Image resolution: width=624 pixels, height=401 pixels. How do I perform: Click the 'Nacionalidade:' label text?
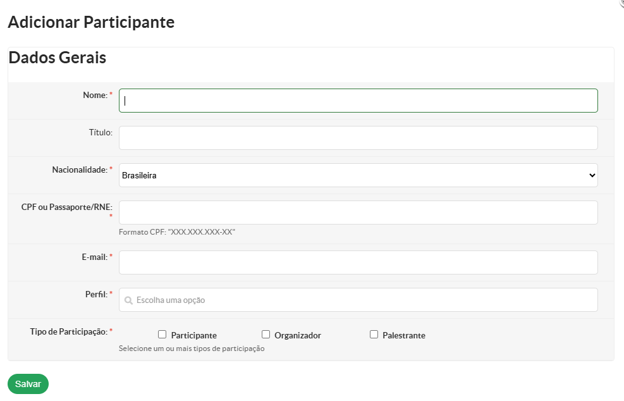tap(80, 170)
